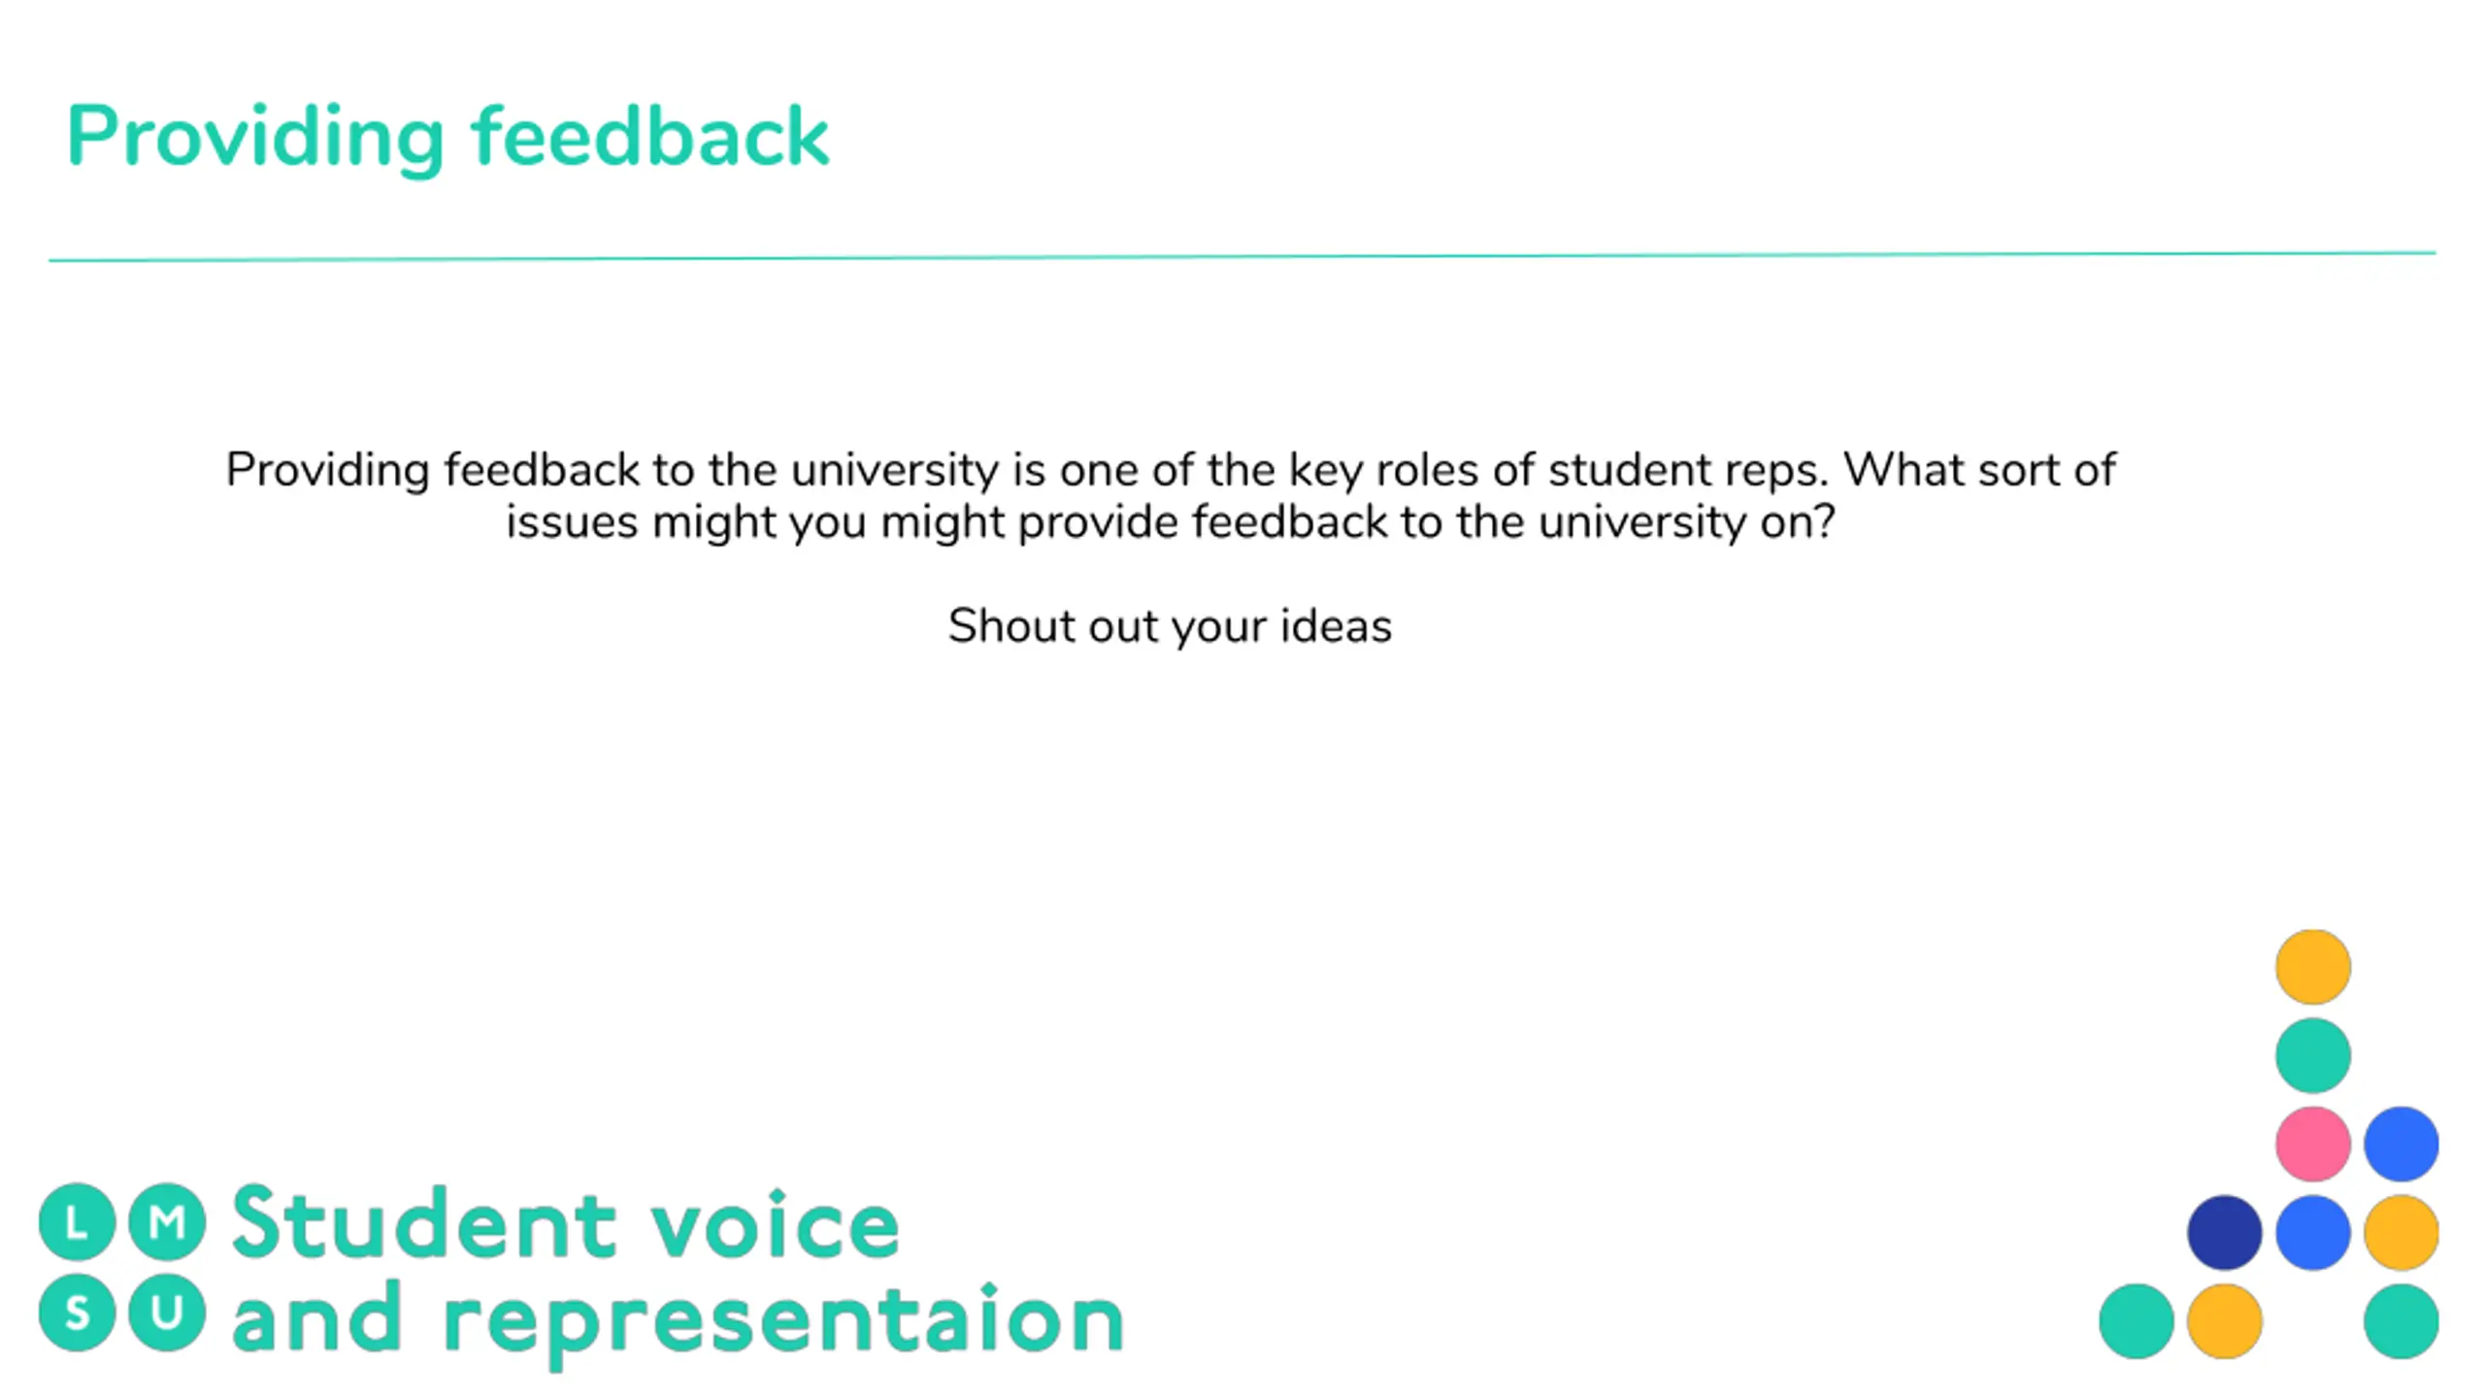Click the orange dot below the navy dot
Screen dimensions: 2485x1398
tap(2224, 1321)
